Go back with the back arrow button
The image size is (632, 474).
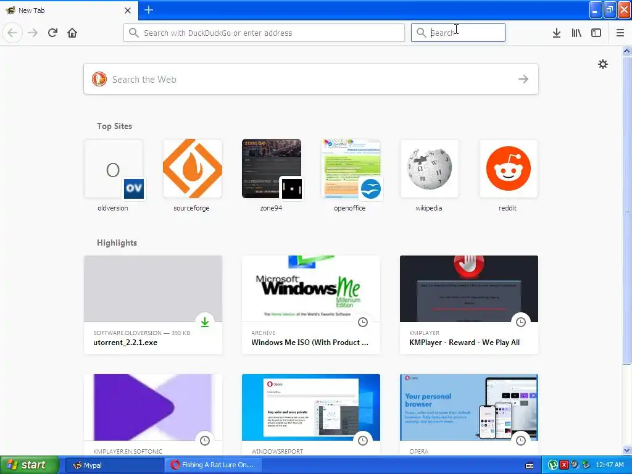coord(12,33)
